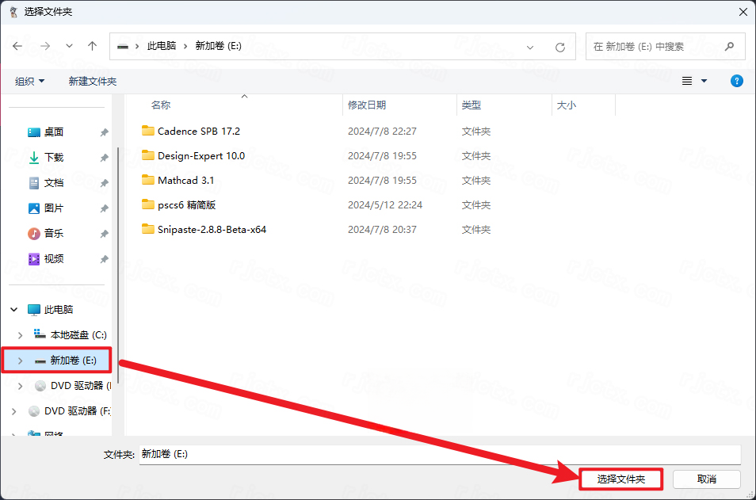This screenshot has width=756, height=500.
Task: Open the recent locations dropdown arrow
Action: click(69, 46)
